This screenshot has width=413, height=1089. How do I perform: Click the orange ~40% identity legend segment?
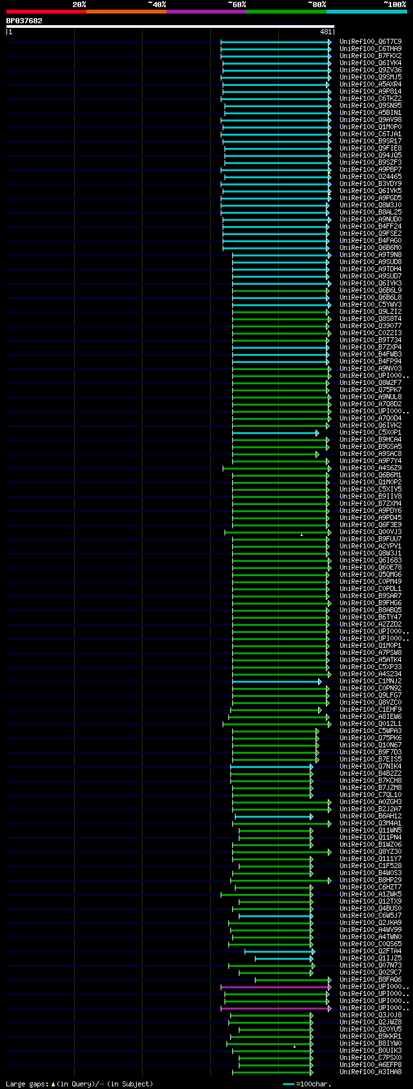[126, 12]
